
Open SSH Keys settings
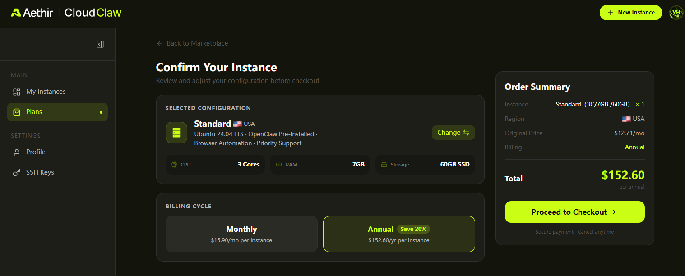40,173
